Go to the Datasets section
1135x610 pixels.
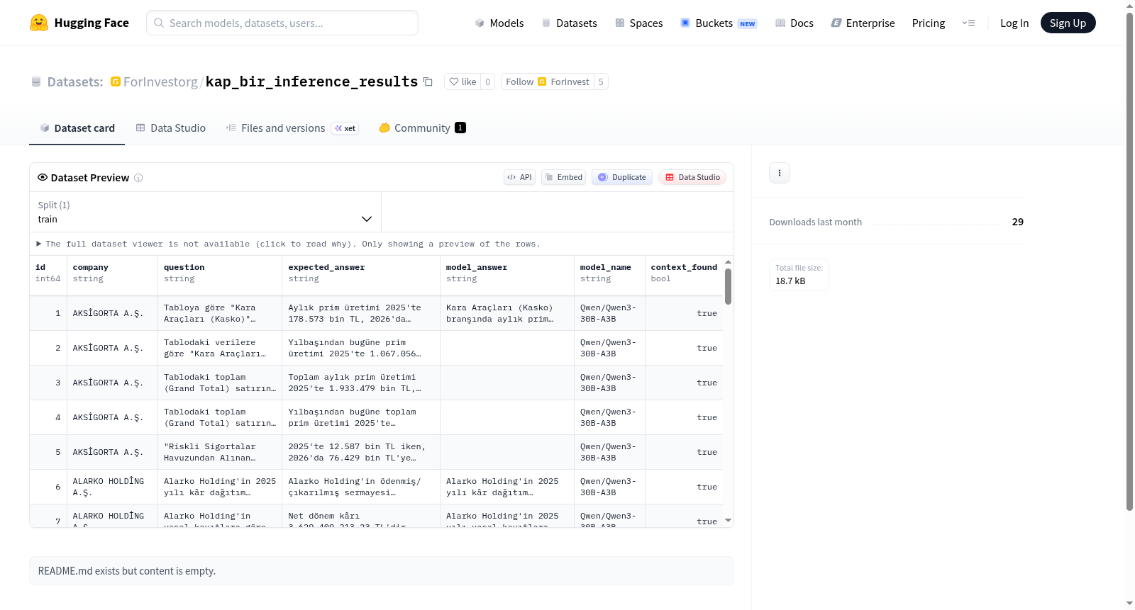click(x=569, y=23)
